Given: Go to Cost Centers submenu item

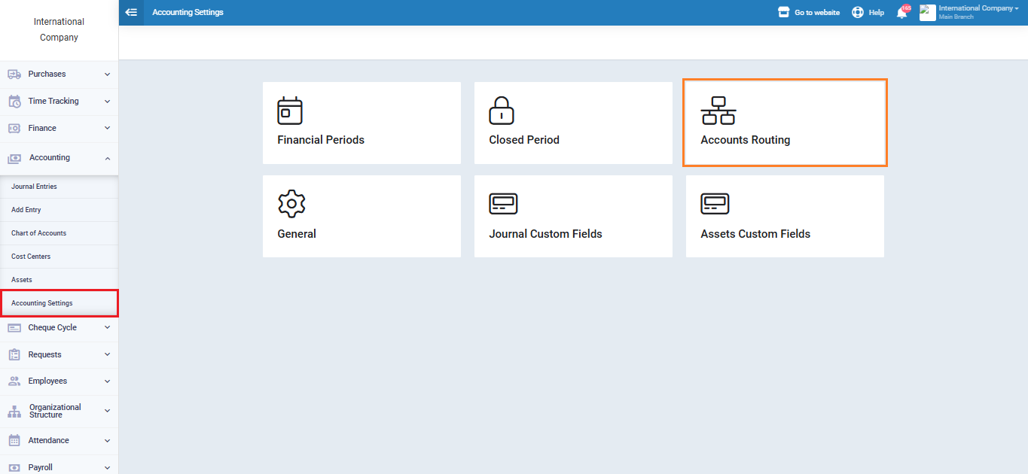Looking at the screenshot, I should [31, 257].
